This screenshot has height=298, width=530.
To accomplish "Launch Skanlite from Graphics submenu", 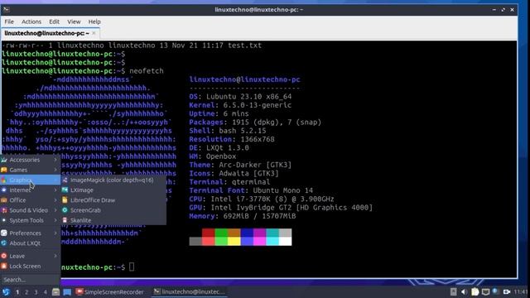I will (x=113, y=220).
